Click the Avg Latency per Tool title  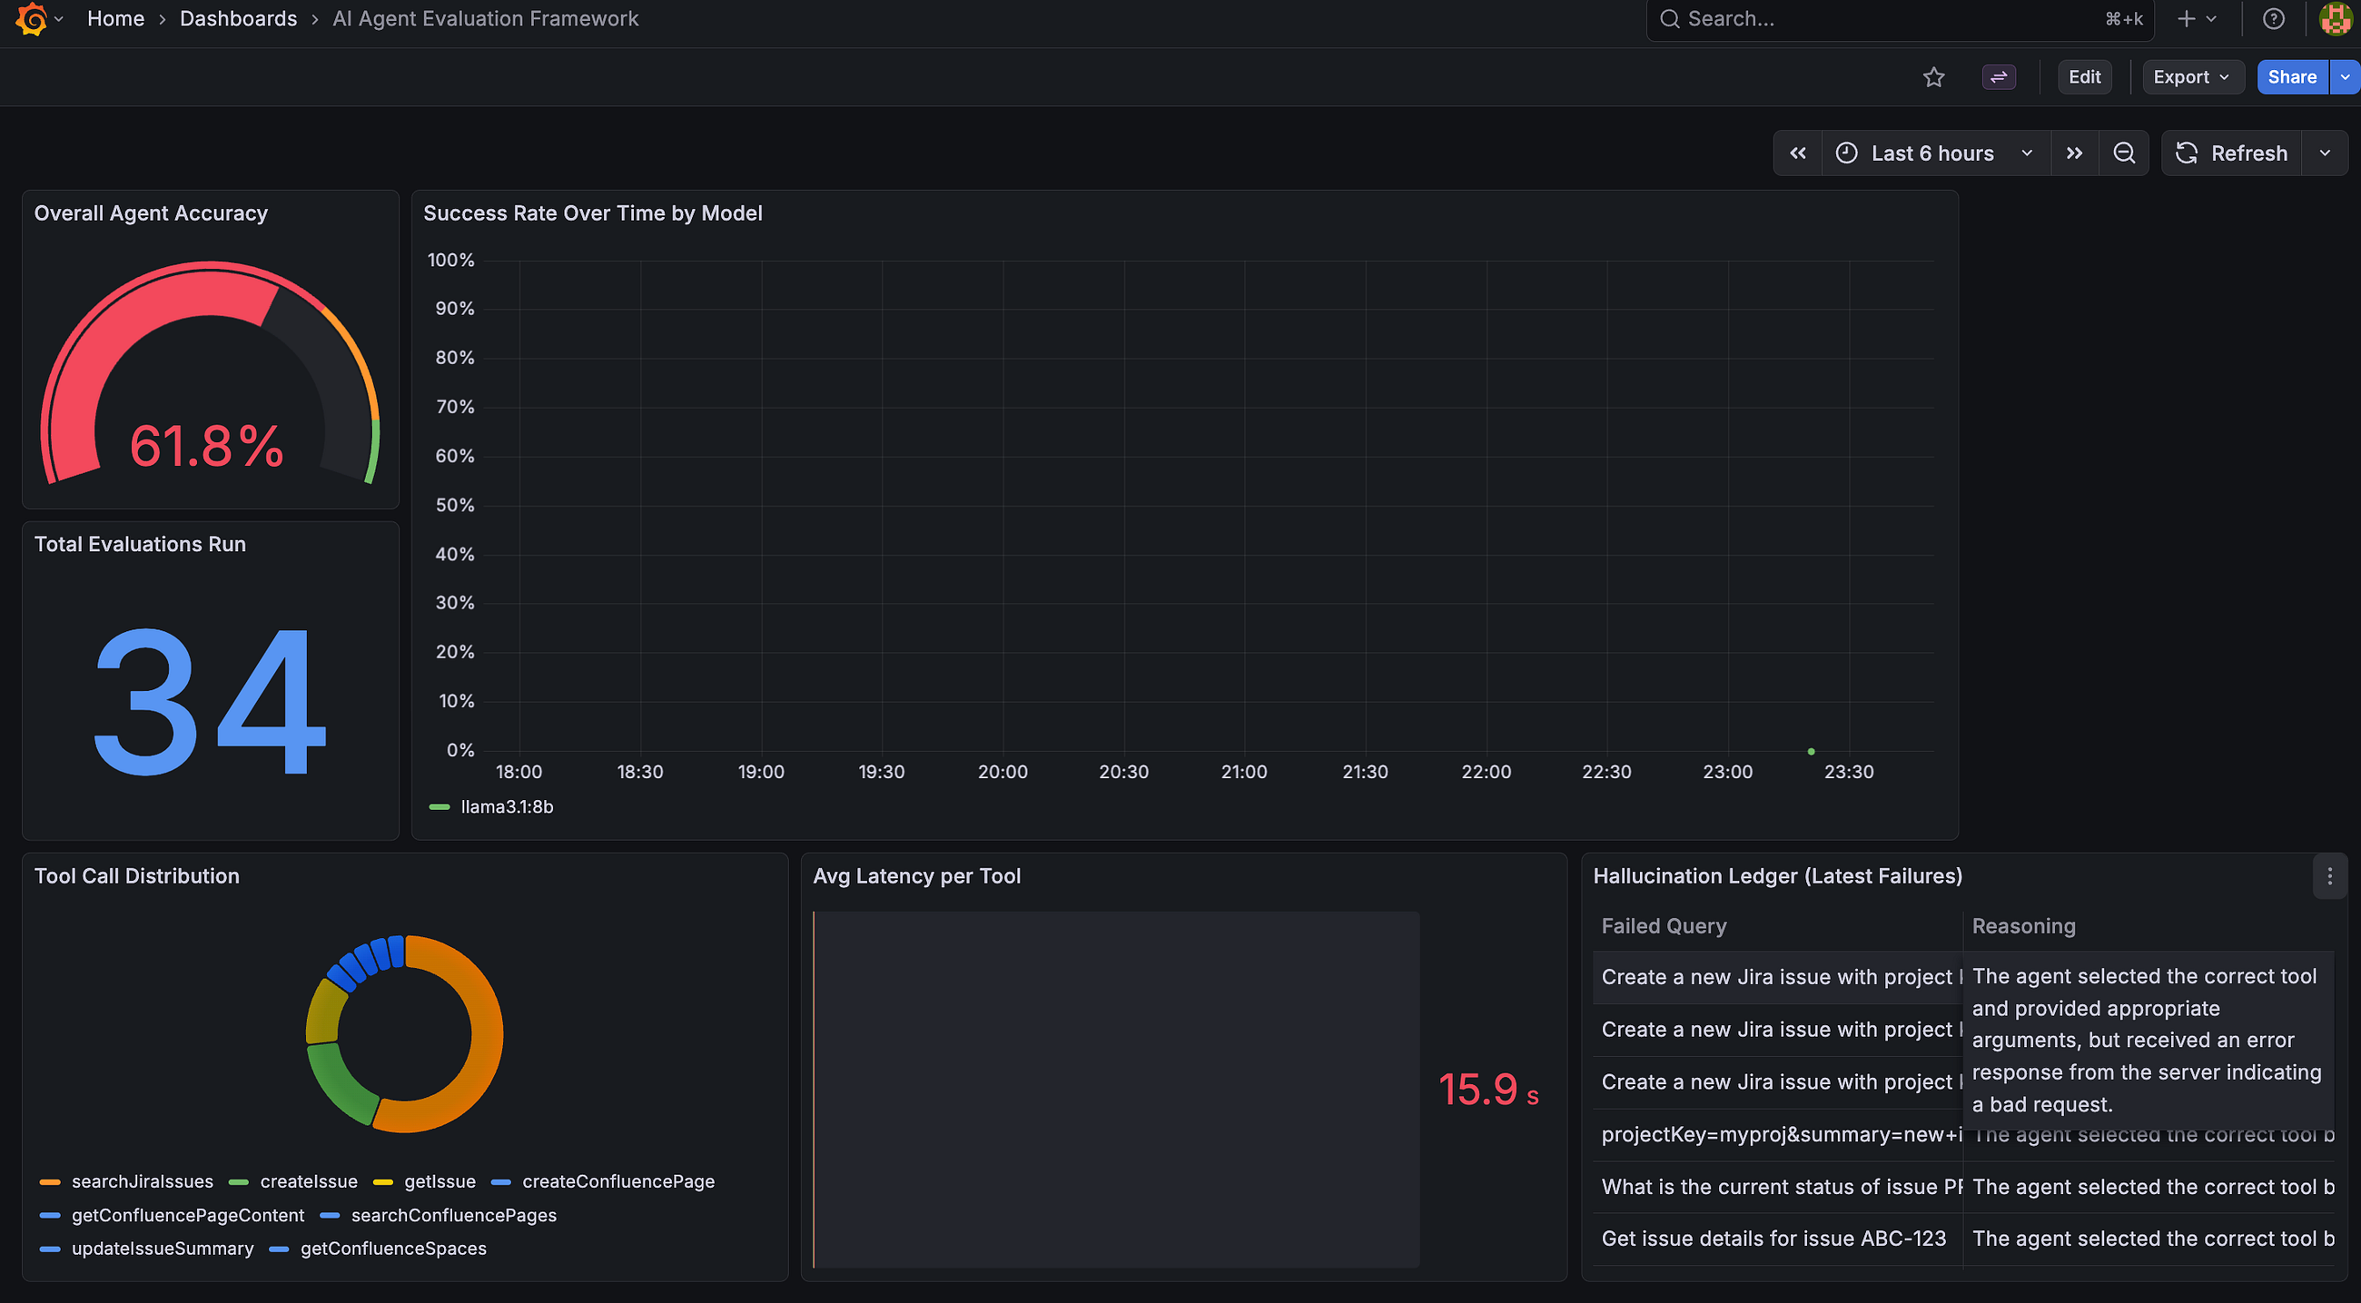916,876
